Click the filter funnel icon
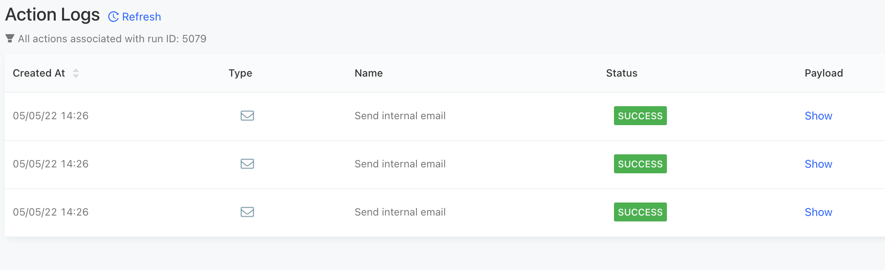Screen dimensions: 885x270 pyautogui.click(x=10, y=38)
